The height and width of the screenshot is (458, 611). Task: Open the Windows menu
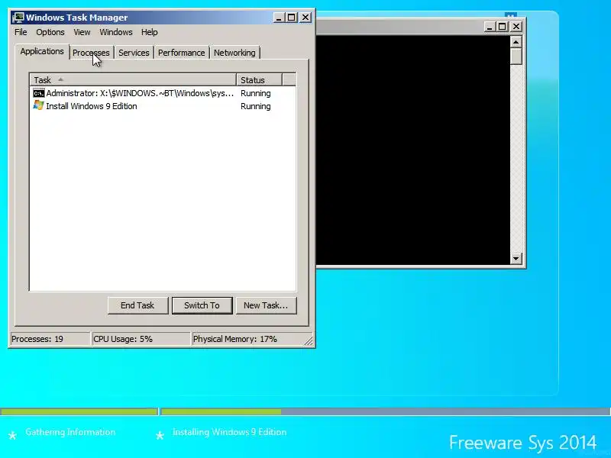(x=116, y=32)
